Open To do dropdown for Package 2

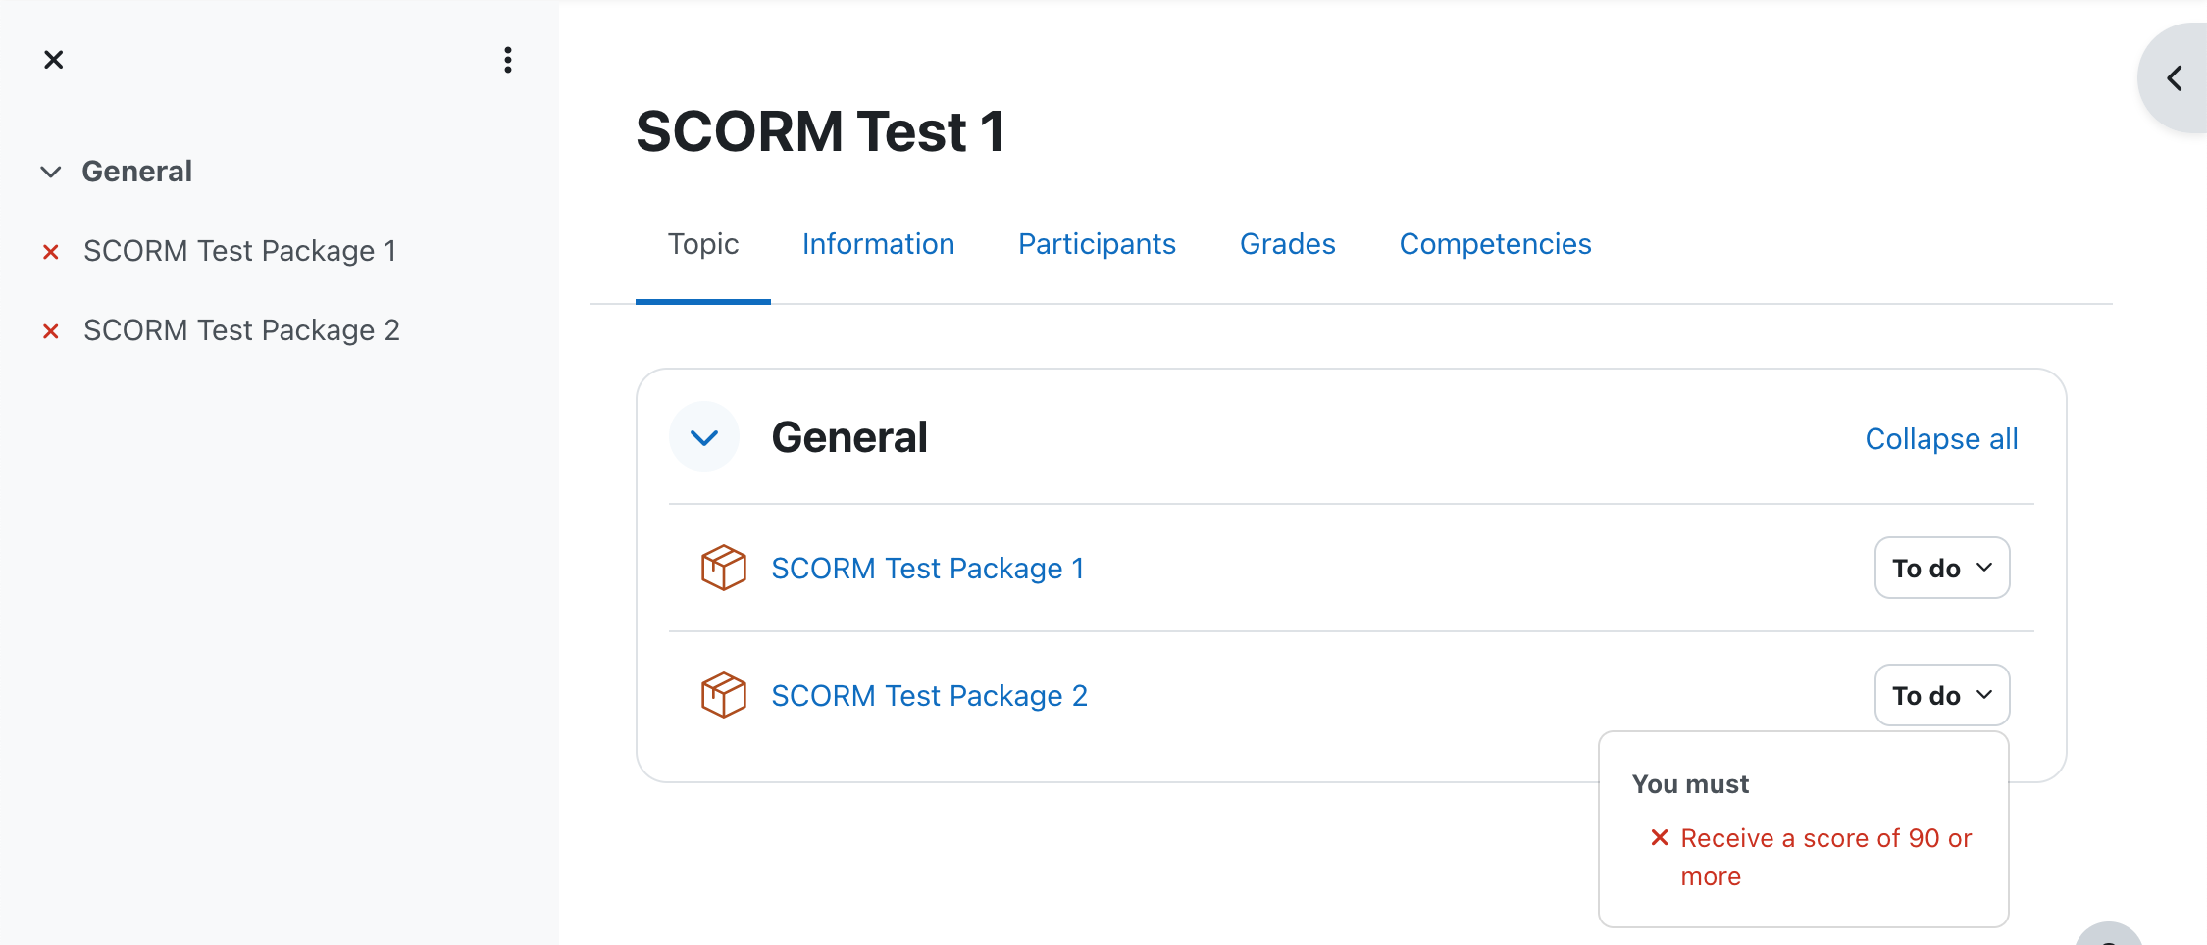click(x=1942, y=695)
